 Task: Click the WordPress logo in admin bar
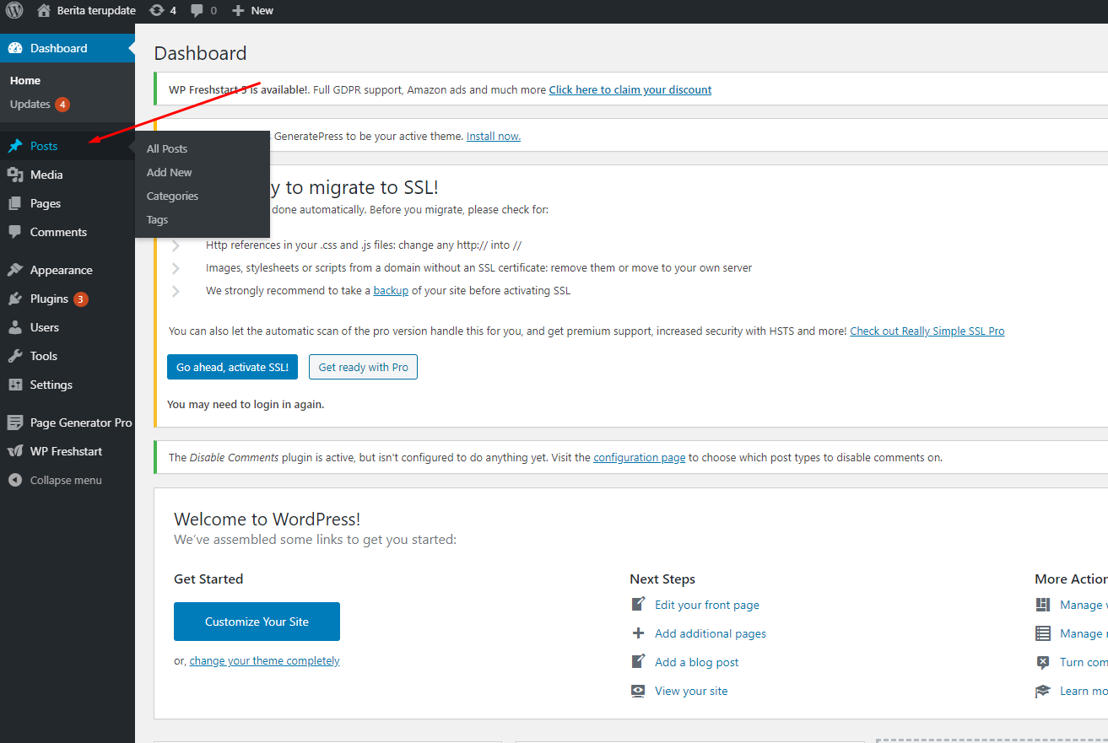click(14, 11)
